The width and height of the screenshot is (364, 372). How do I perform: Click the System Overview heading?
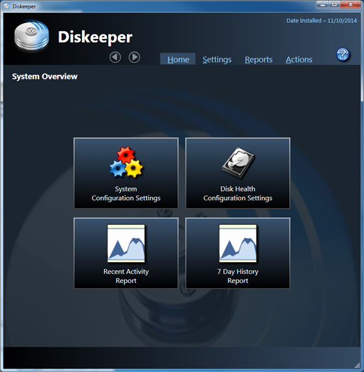45,77
